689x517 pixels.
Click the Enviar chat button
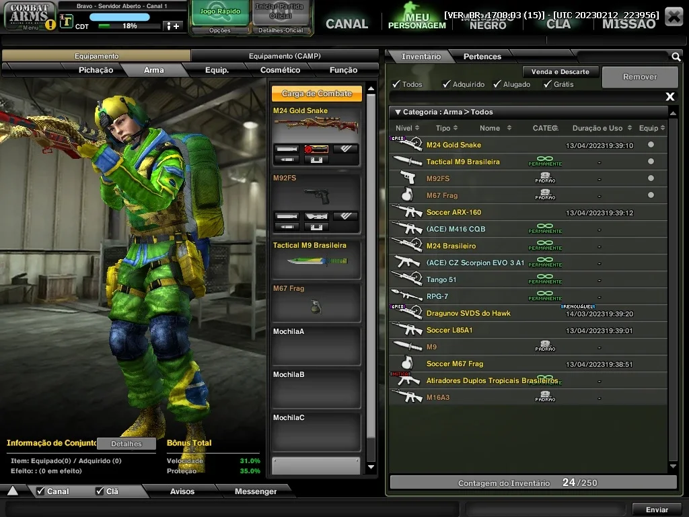pos(657,510)
